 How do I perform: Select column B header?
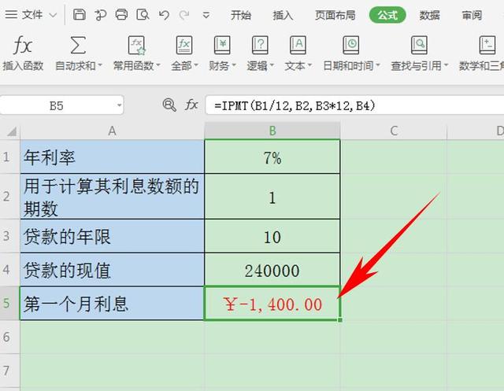tap(272, 131)
